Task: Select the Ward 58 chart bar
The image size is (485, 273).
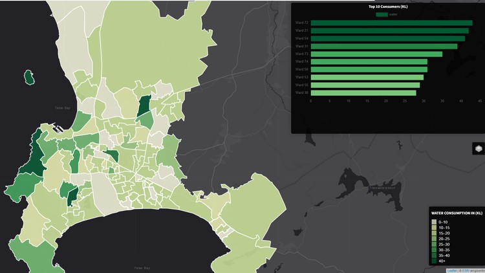Action: click(369, 69)
